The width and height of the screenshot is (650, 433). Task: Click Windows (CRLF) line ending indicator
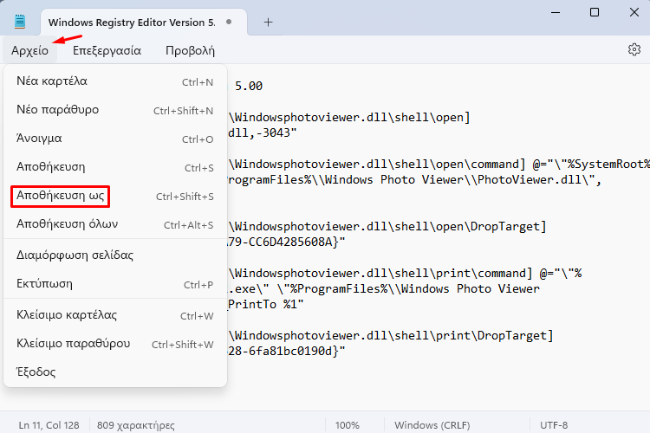(432, 425)
